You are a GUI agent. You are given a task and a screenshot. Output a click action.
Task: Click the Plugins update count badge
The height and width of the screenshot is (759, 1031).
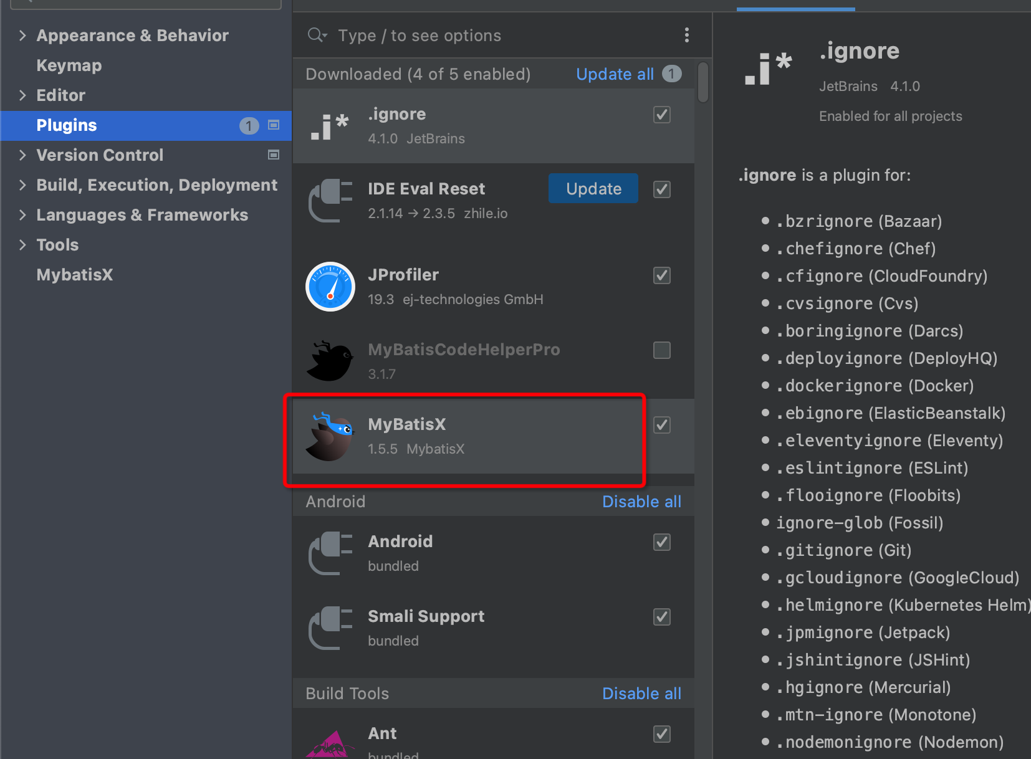click(249, 126)
